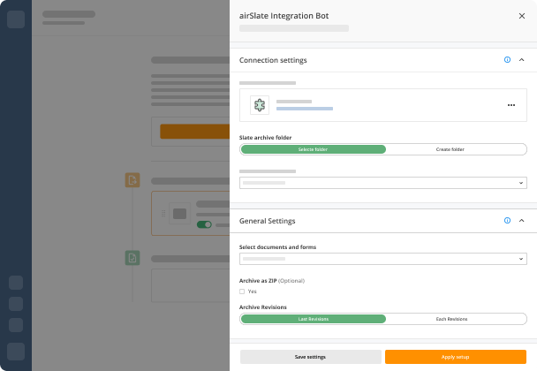
Task: Click the Apply setup button
Action: (456, 357)
